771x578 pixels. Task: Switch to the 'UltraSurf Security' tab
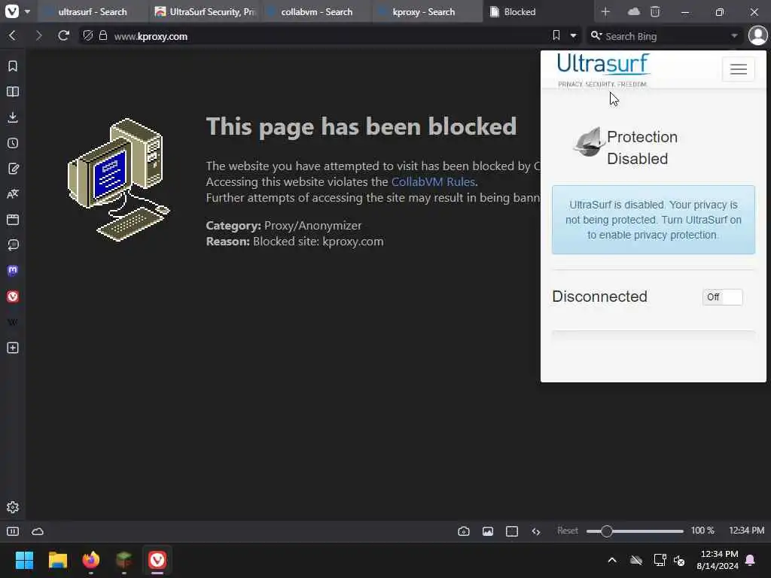[x=205, y=11]
